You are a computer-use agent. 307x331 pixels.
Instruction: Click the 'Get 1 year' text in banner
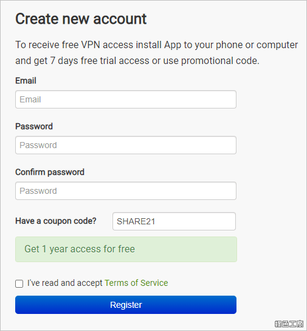tap(47, 249)
